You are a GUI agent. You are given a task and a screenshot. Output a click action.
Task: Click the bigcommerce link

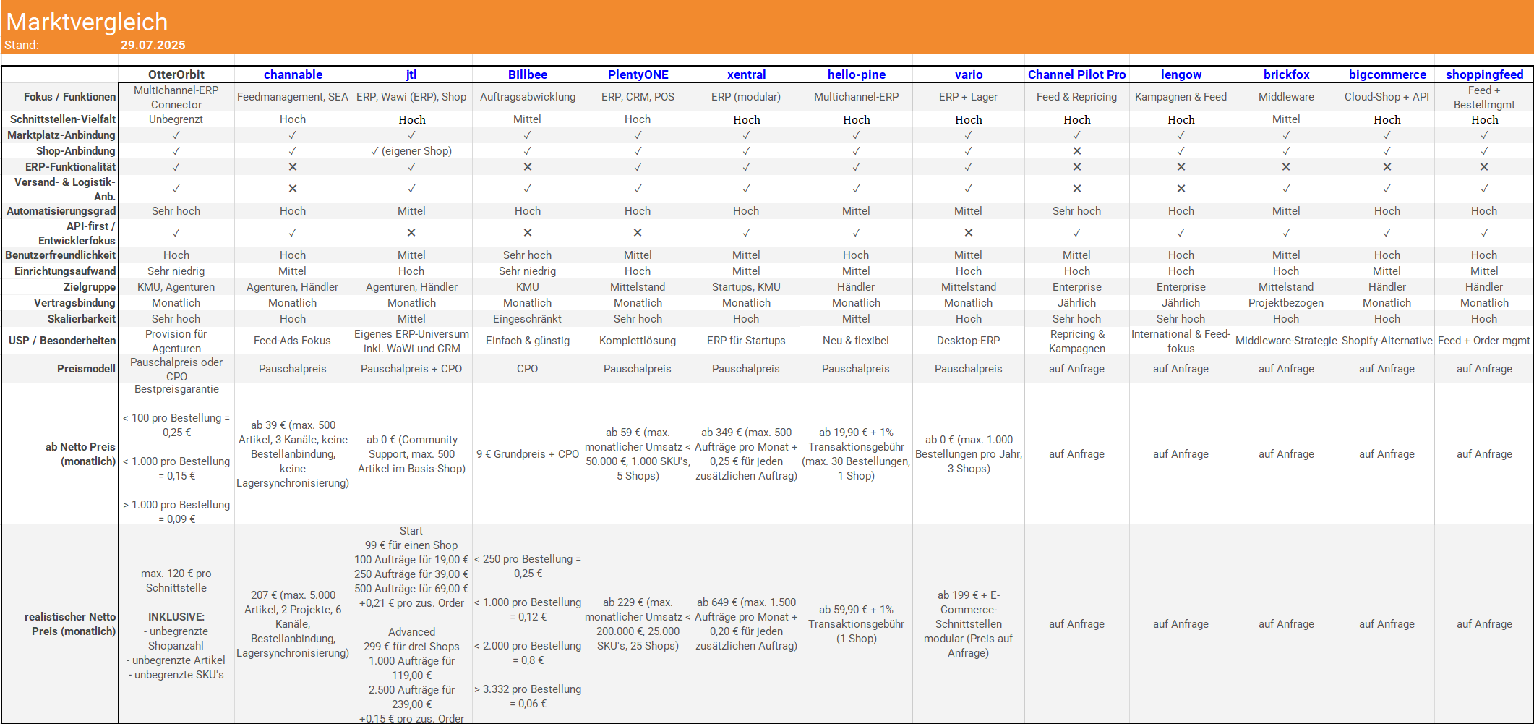click(1387, 74)
